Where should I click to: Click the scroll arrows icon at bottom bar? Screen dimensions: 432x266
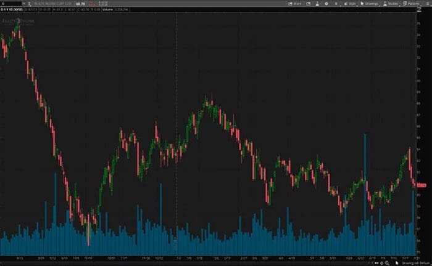376,264
